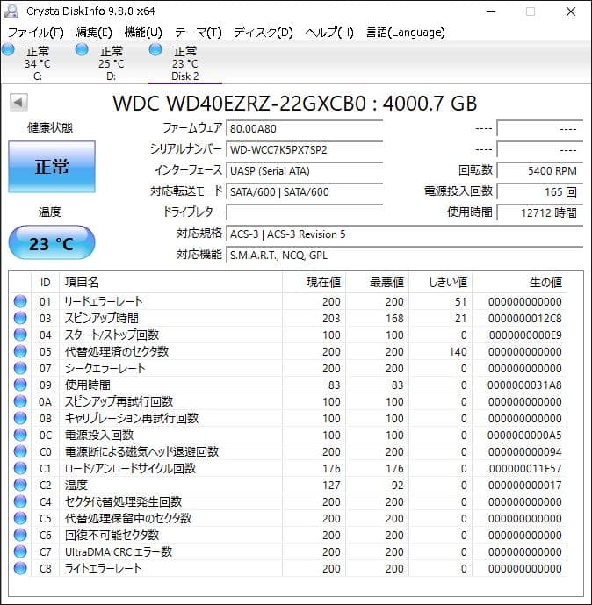Screen dimensions: 592x605
Task: Select the C: drive tab at 34 °C
Action: [38, 63]
